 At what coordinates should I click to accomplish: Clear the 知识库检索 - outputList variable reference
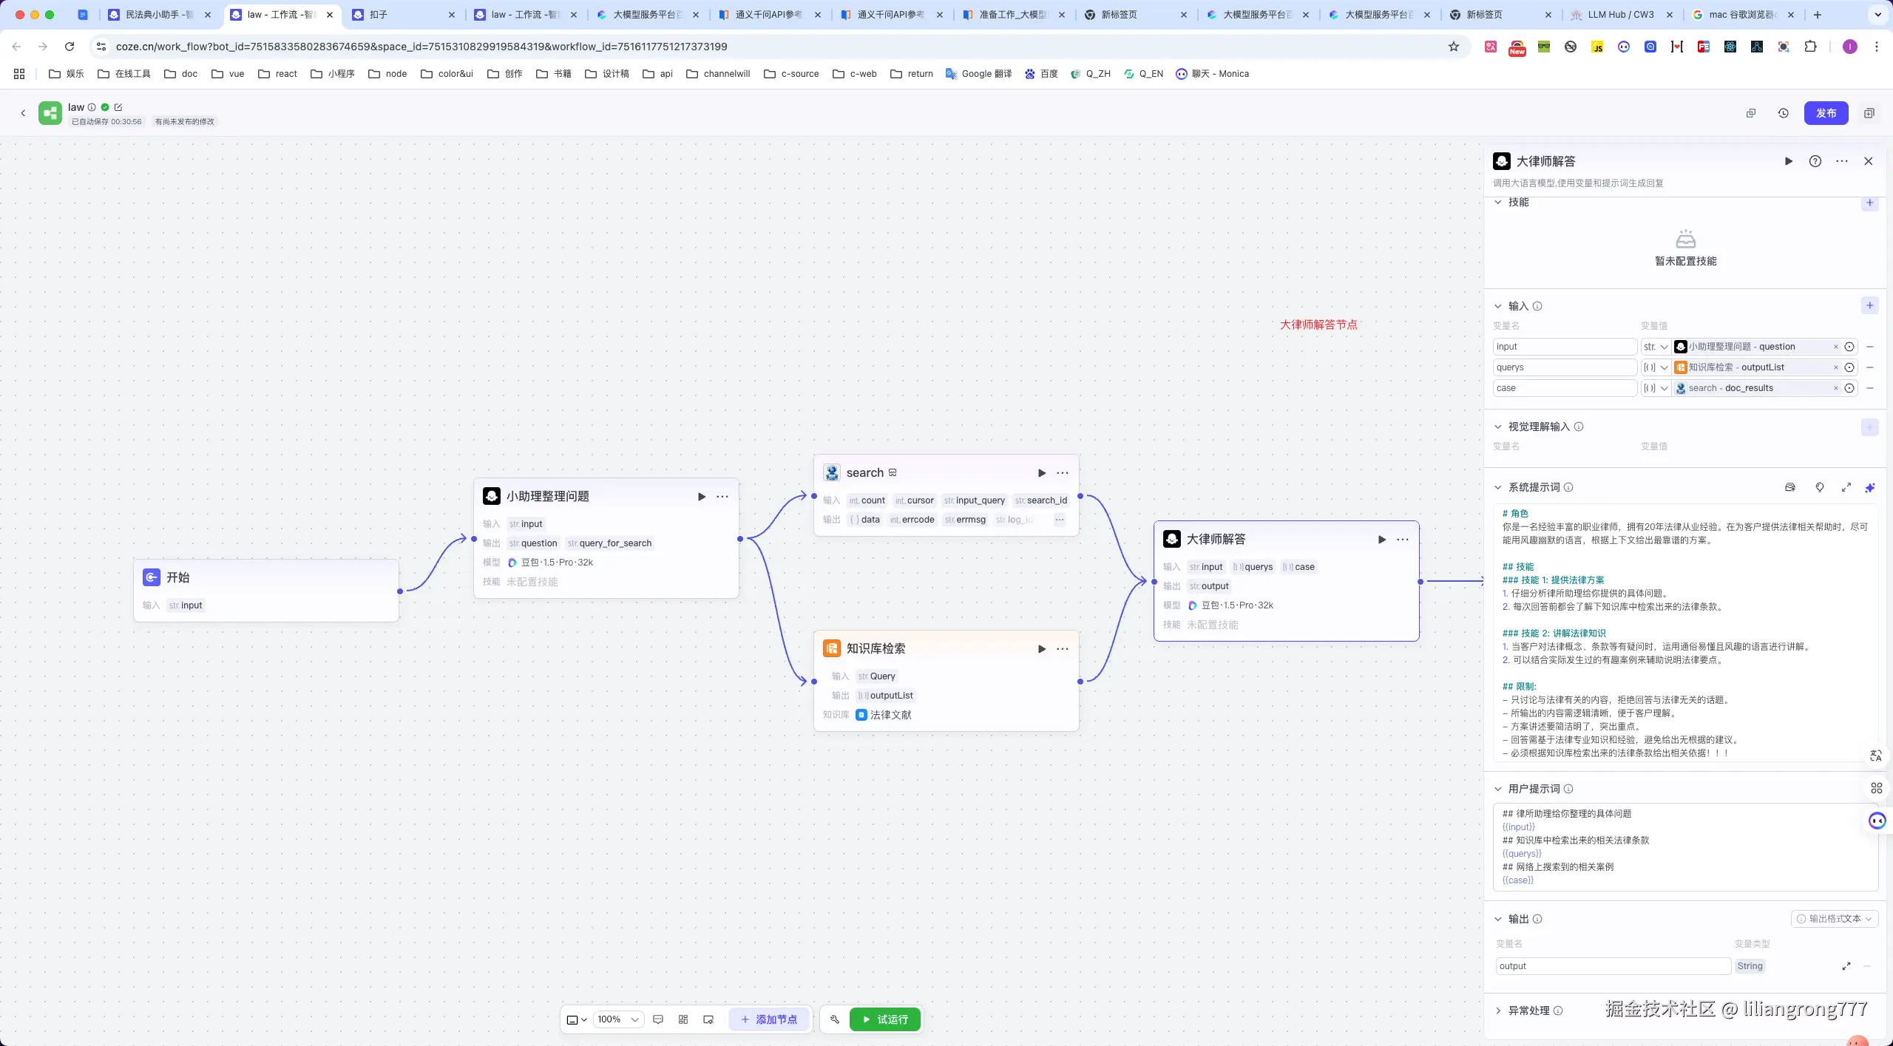click(x=1835, y=367)
